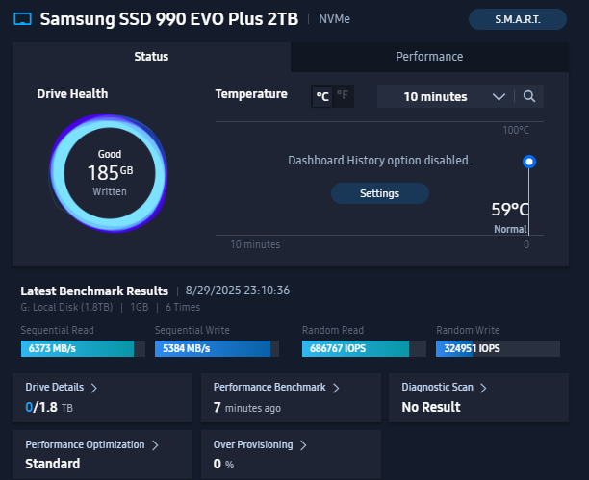This screenshot has height=480, width=589.
Task: Click the Random Write 324951 IOPS bar
Action: click(x=498, y=348)
